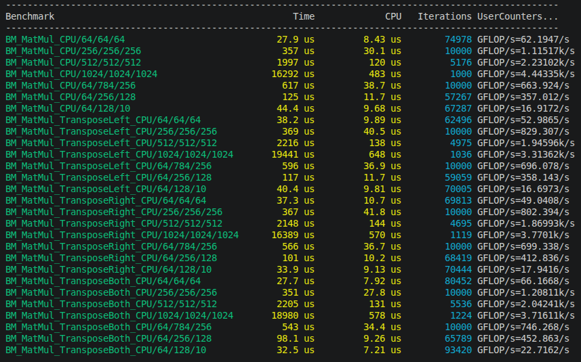Select BM_MatMul_TransposeRight_CPU/64/784/256 name
Viewport: 581px width, 362px height.
point(111,246)
